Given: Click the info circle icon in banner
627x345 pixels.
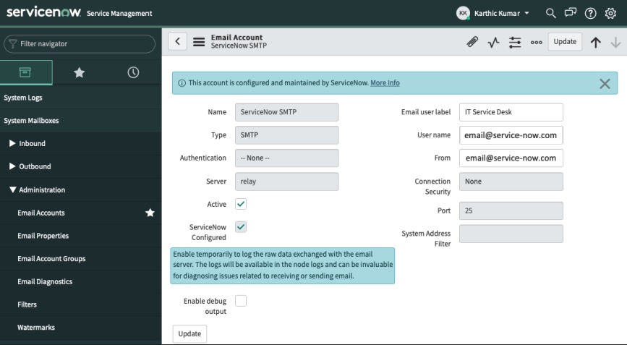Looking at the screenshot, I should tap(182, 83).
